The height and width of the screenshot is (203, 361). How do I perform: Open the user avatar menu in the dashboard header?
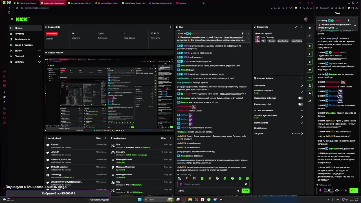[x=306, y=19]
